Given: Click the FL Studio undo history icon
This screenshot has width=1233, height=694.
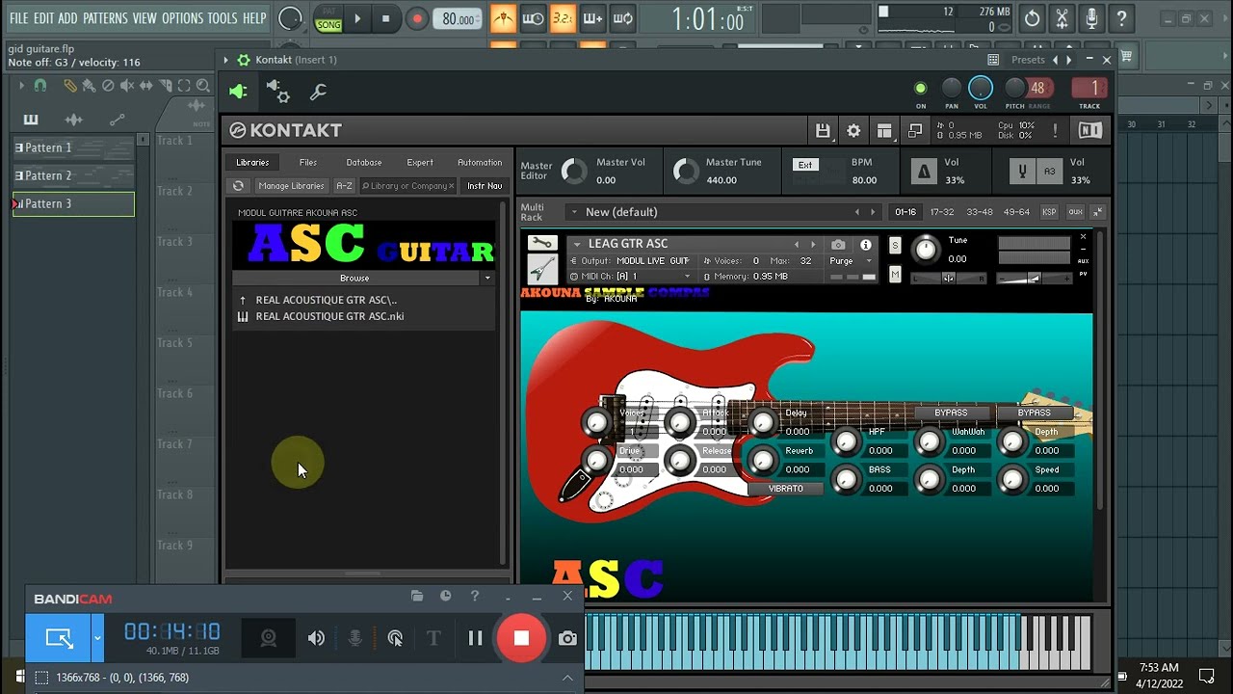Looking at the screenshot, I should click(1032, 18).
